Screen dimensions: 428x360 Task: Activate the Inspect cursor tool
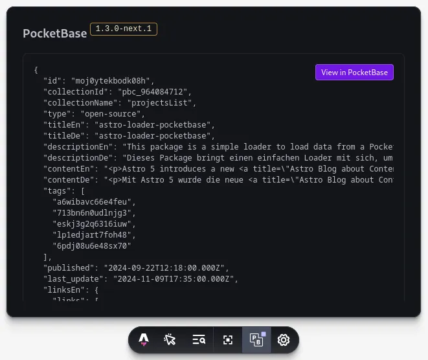click(170, 340)
